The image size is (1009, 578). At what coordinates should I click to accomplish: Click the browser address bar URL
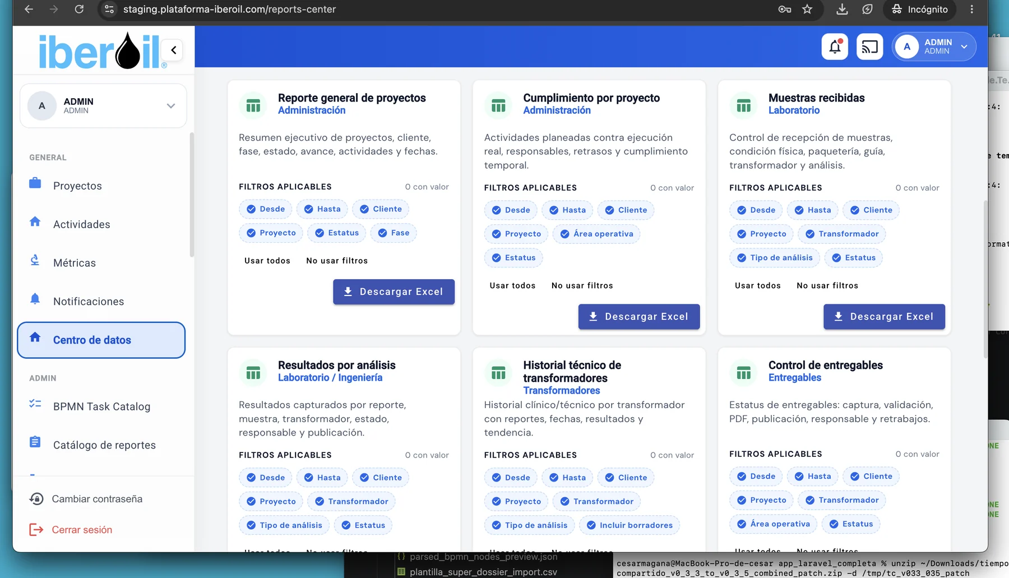tap(229, 9)
